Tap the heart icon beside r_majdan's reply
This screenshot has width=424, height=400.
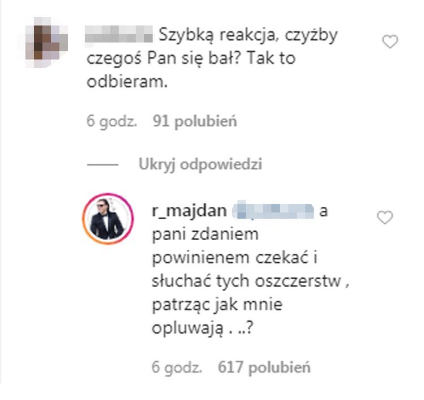pyautogui.click(x=385, y=218)
